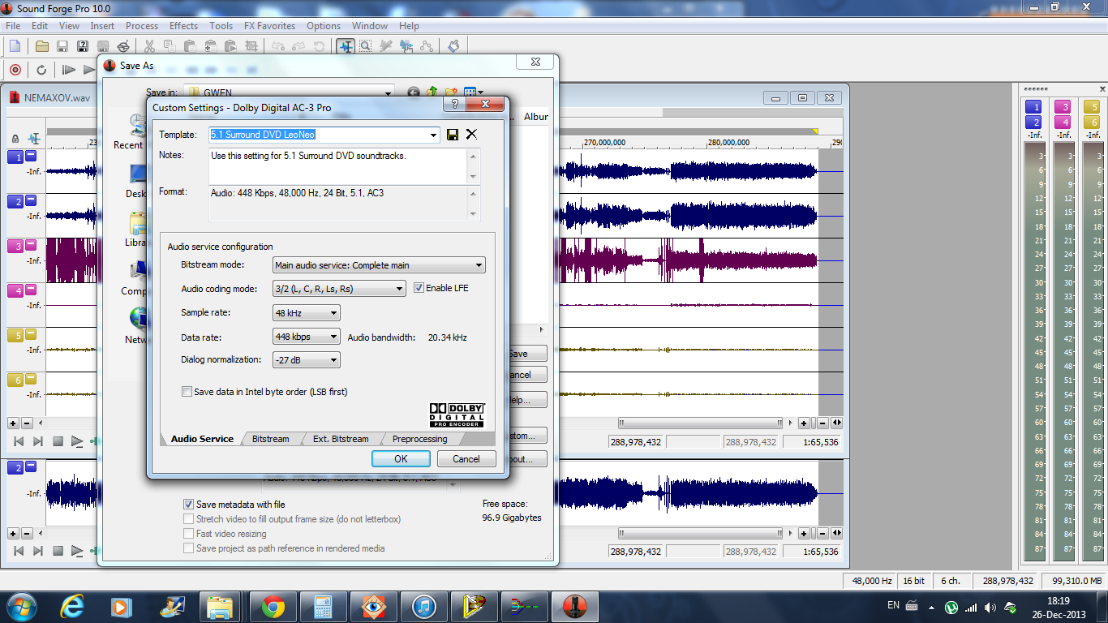Click the Dolby dialog question-mark help button
Viewport: 1108px width, 623px height.
click(x=454, y=104)
